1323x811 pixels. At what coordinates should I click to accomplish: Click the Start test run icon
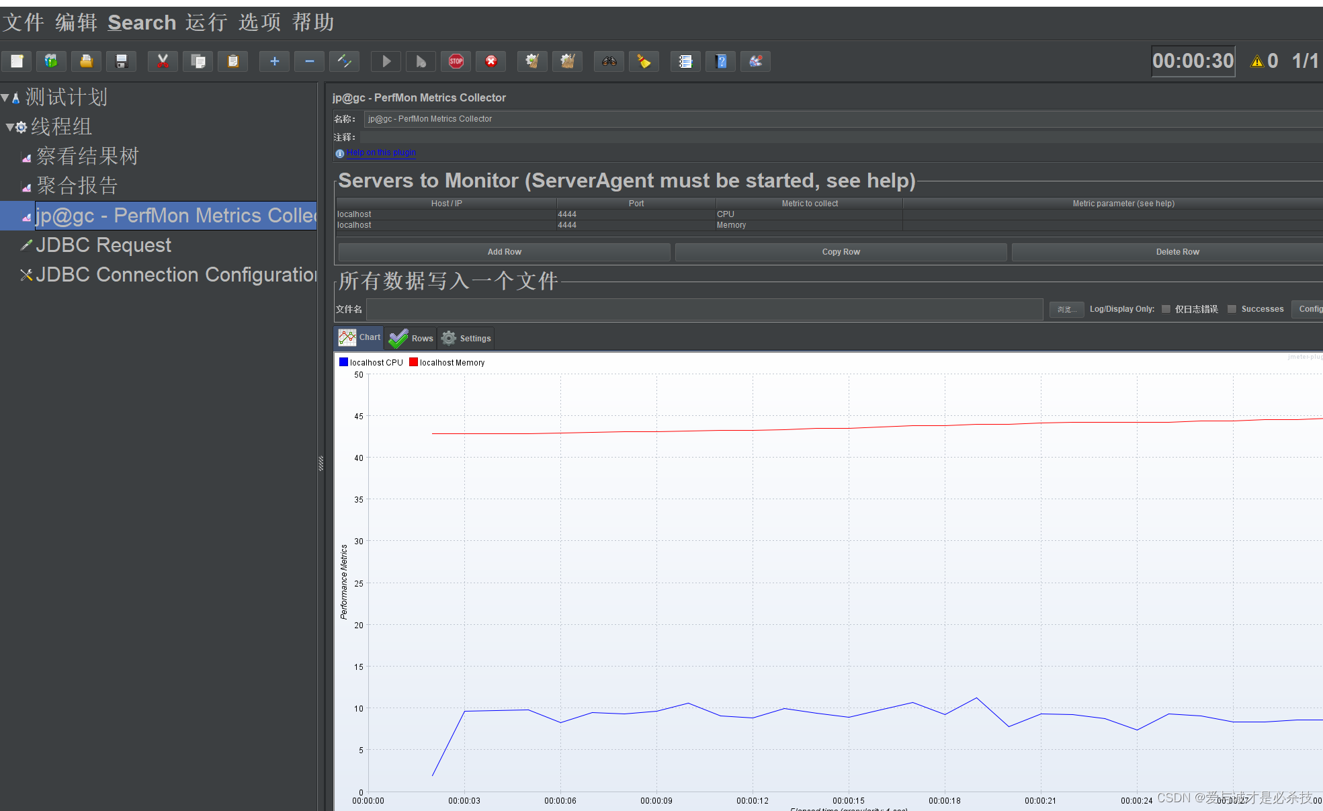click(x=386, y=62)
